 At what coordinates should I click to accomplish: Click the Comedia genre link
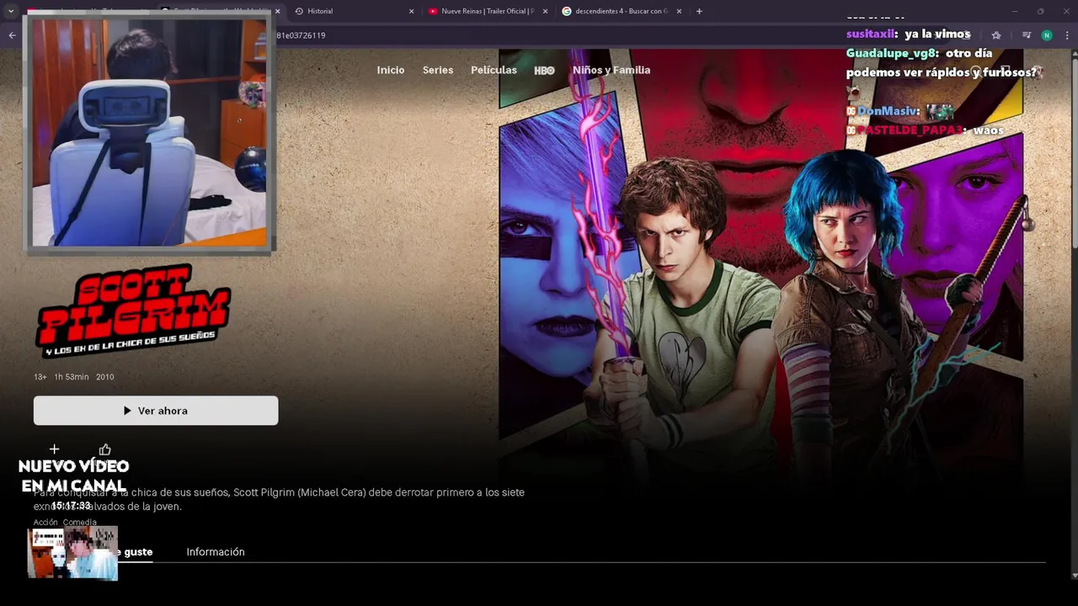point(80,523)
